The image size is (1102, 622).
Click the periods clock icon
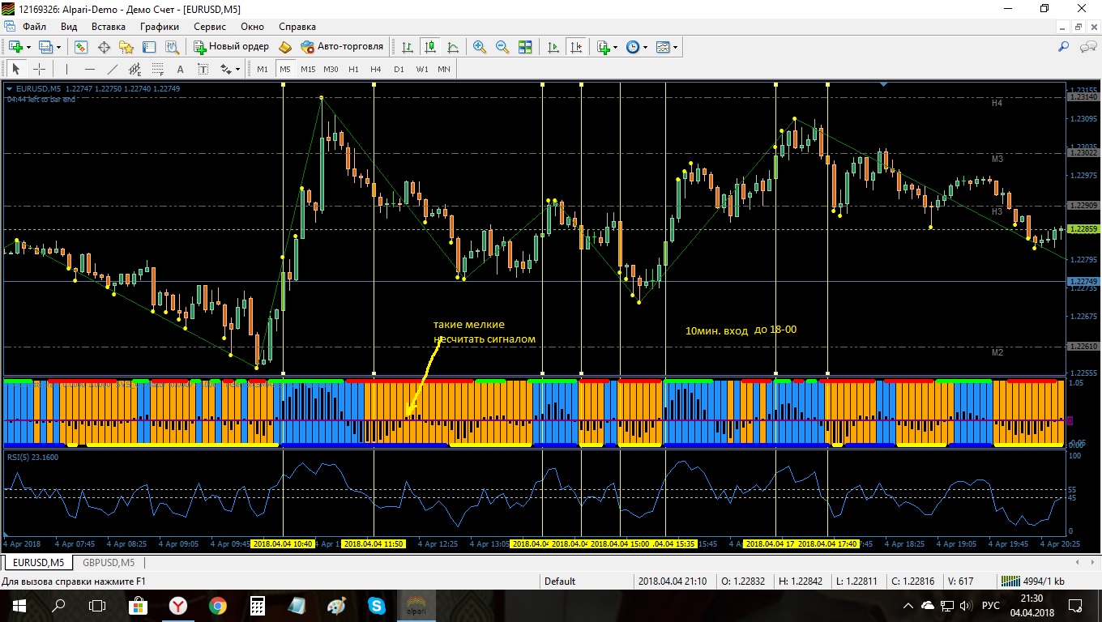633,47
